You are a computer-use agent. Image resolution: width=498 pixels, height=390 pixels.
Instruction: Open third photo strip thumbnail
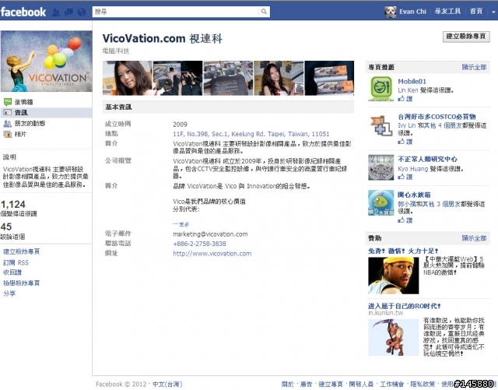coord(228,78)
